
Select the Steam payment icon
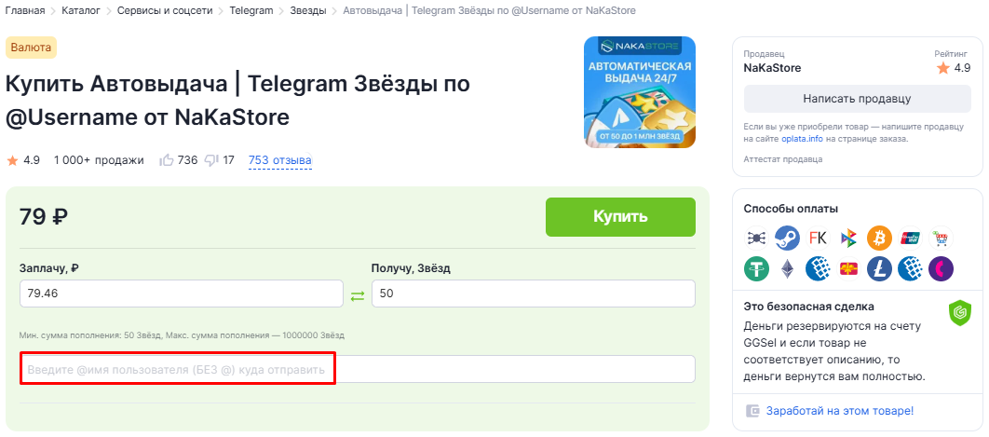tap(787, 239)
